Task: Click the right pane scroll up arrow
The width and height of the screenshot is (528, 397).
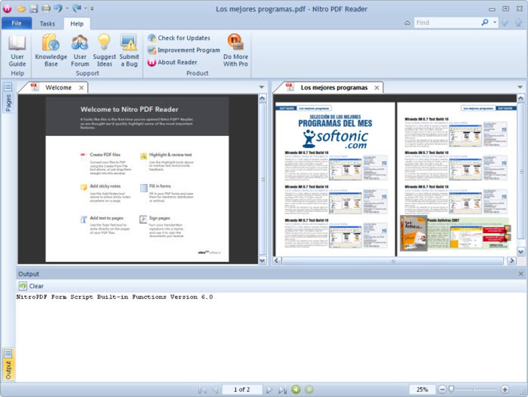Action: pos(521,98)
